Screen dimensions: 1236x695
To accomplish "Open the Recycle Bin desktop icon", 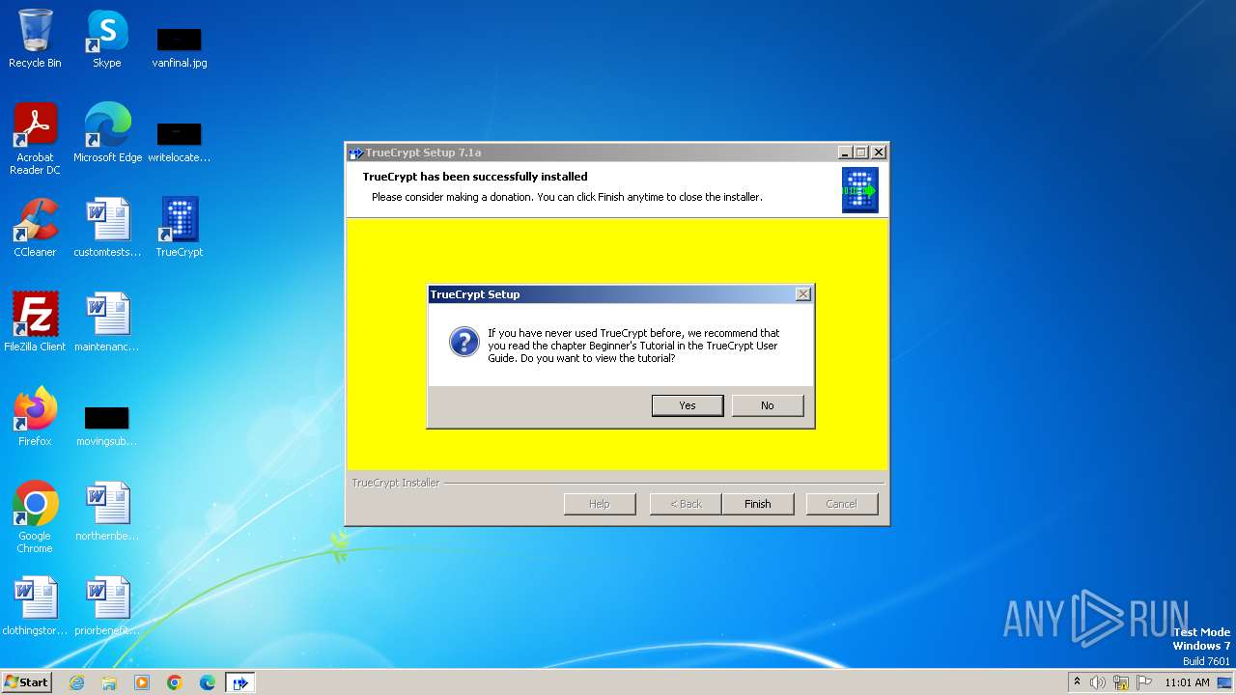I will pos(35,39).
